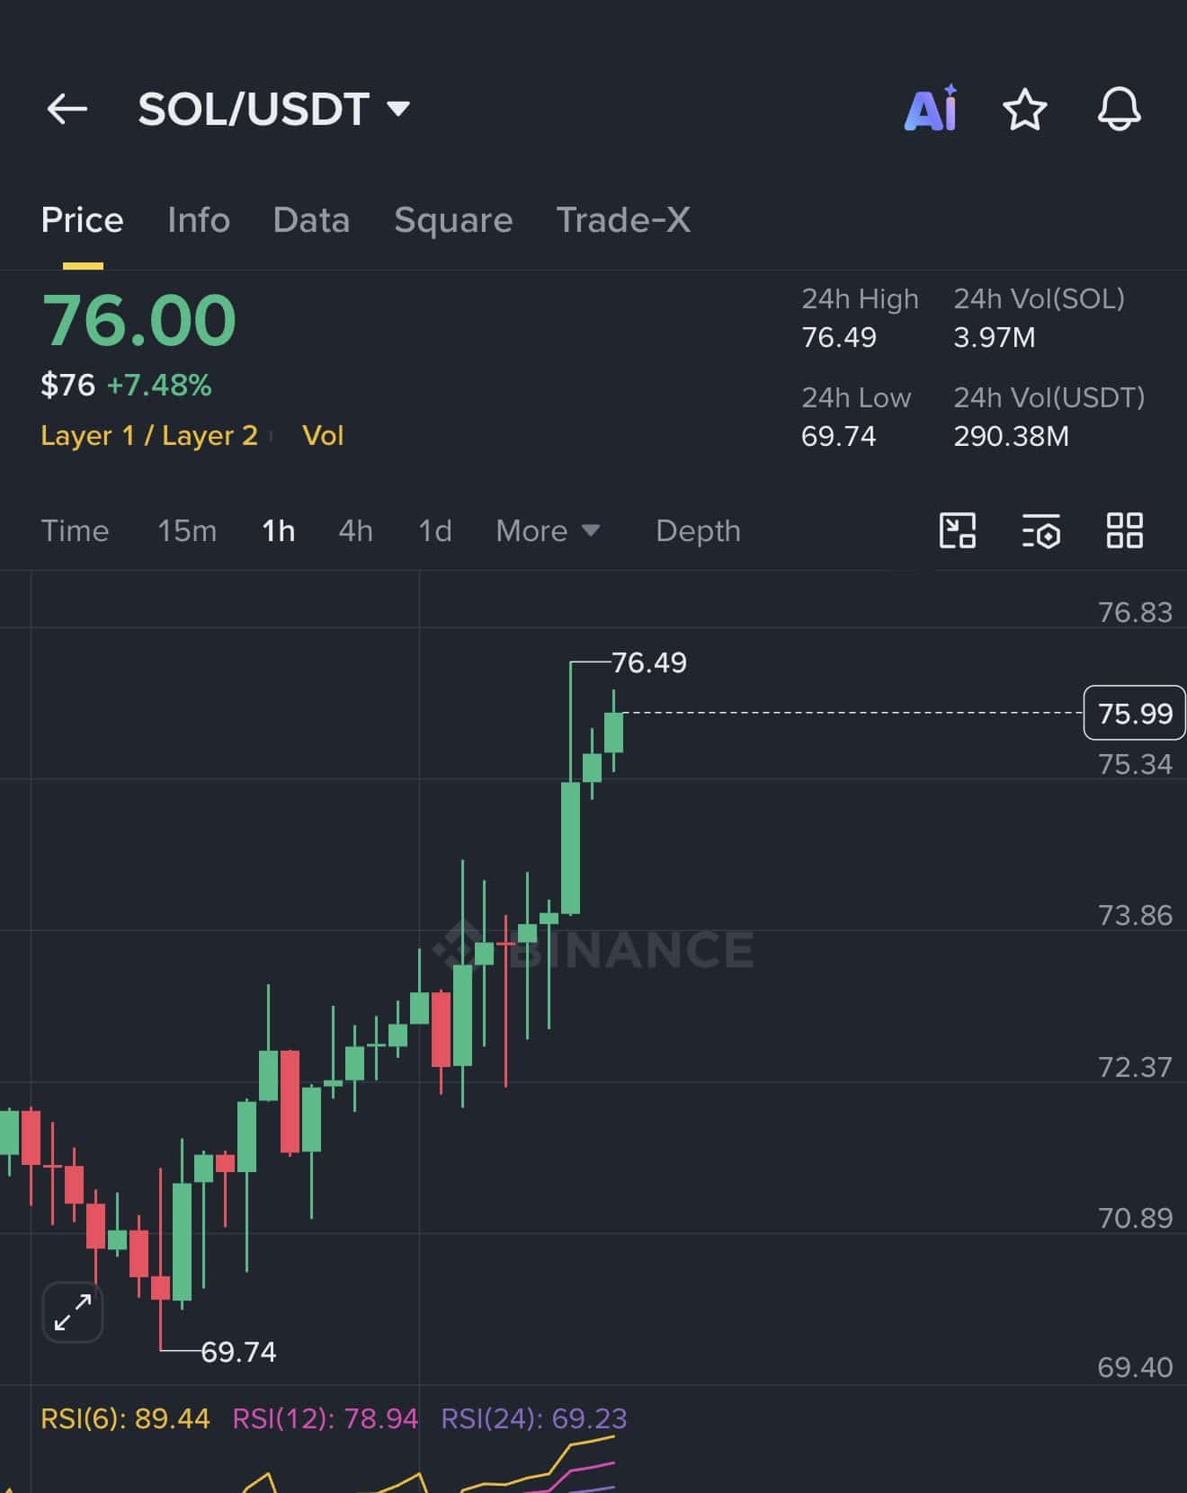
Task: Tap the 76.00 current price
Action: [139, 320]
